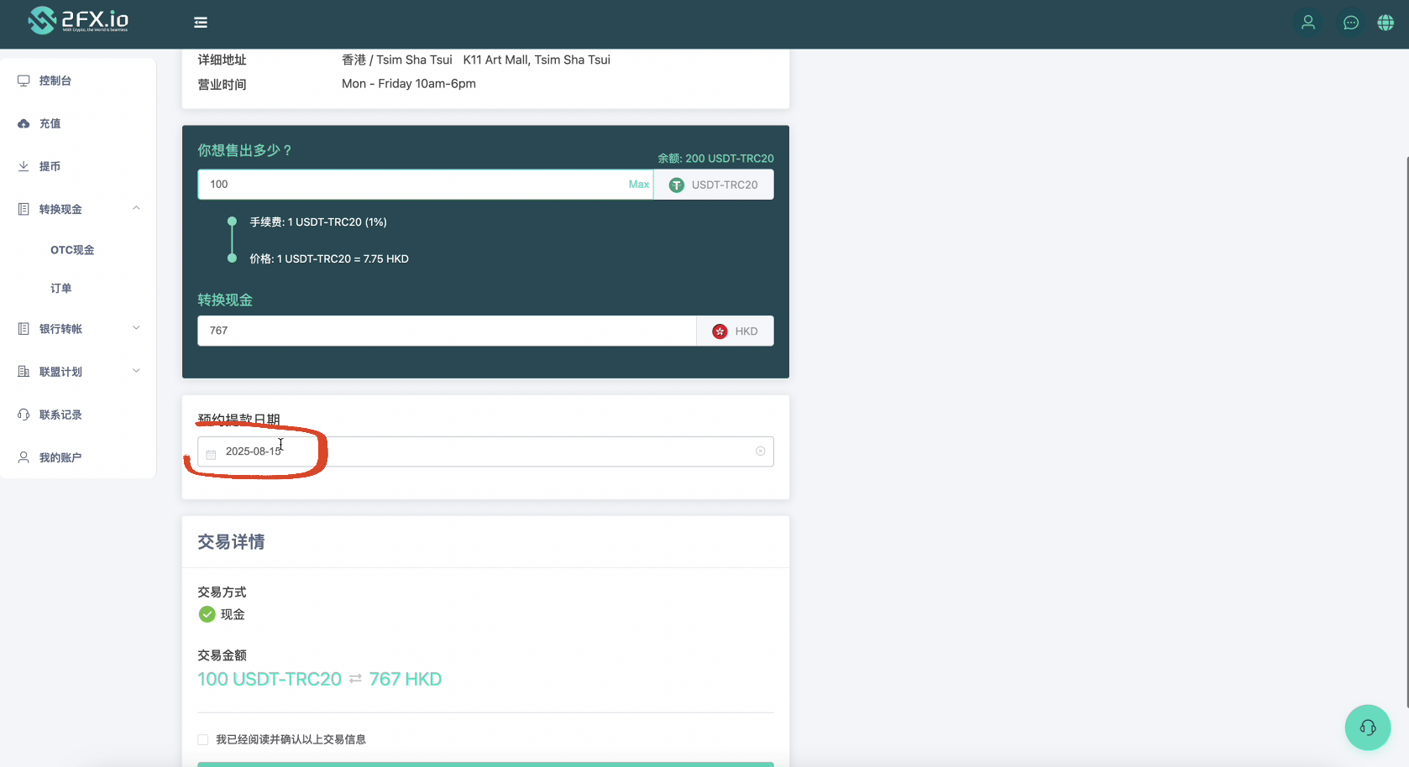This screenshot has width=1409, height=767.
Task: Clear the appointment date with the circle-x icon
Action: click(760, 451)
